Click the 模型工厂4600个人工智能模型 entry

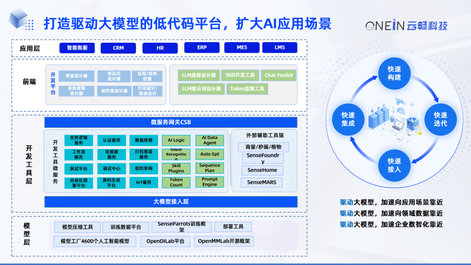(x=94, y=241)
